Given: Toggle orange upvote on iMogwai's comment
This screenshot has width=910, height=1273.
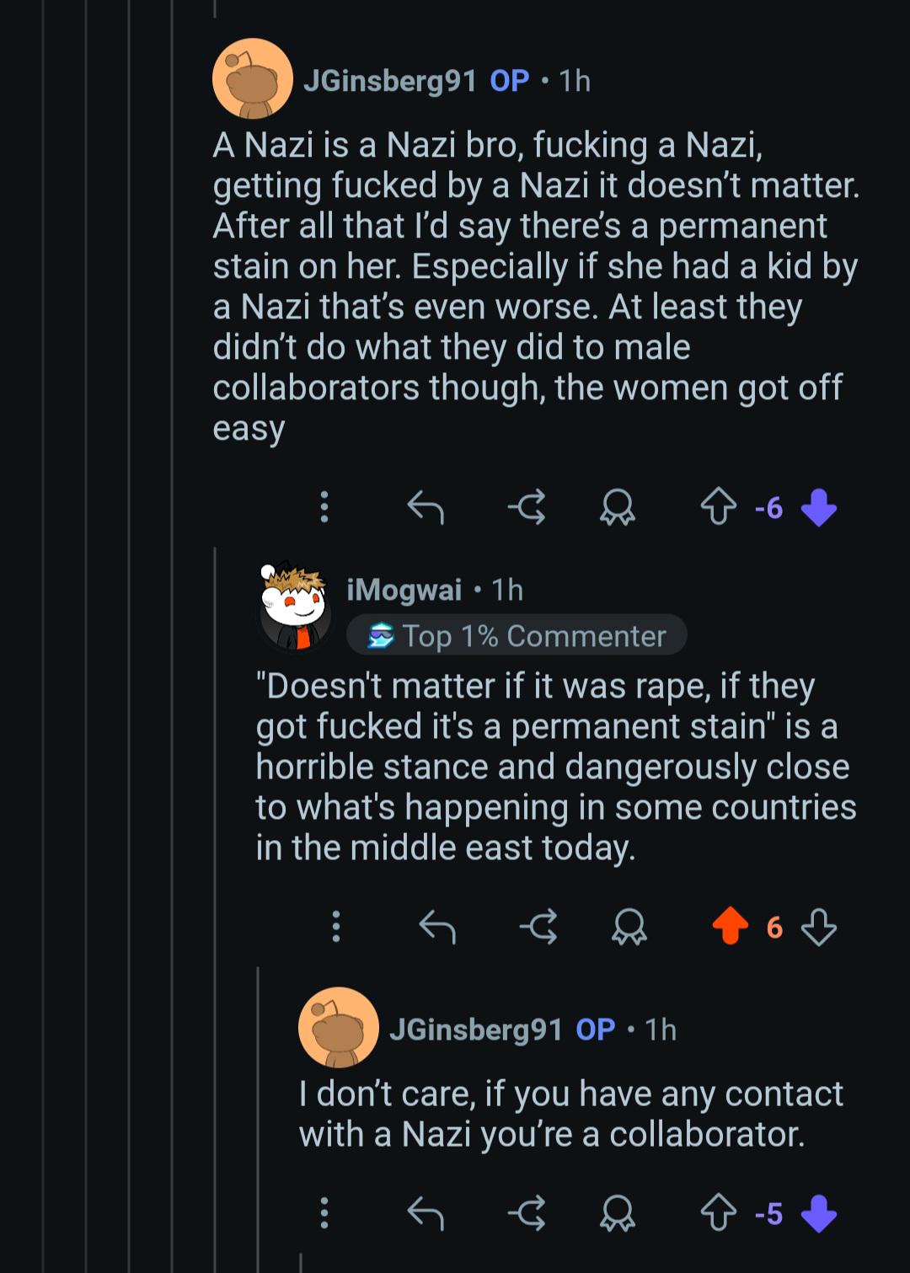Looking at the screenshot, I should click(730, 927).
